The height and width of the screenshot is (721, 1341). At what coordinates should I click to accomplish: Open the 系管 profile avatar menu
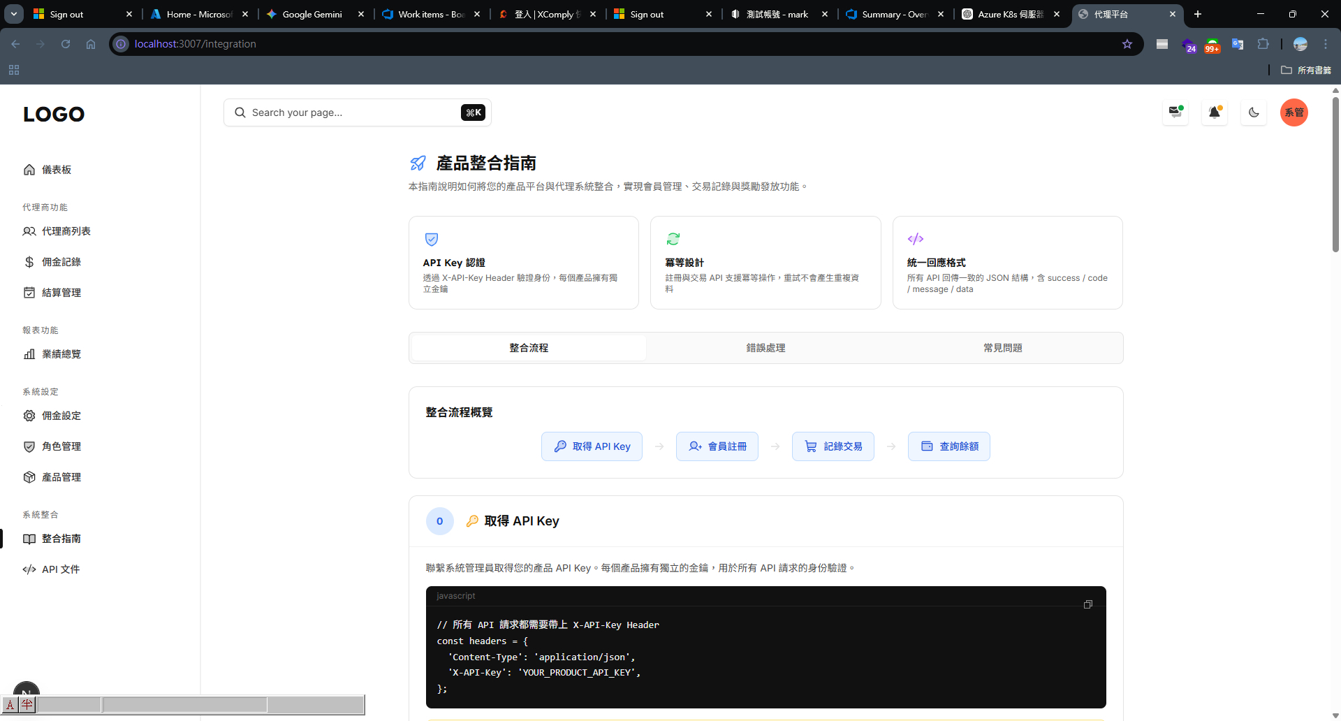1294,112
